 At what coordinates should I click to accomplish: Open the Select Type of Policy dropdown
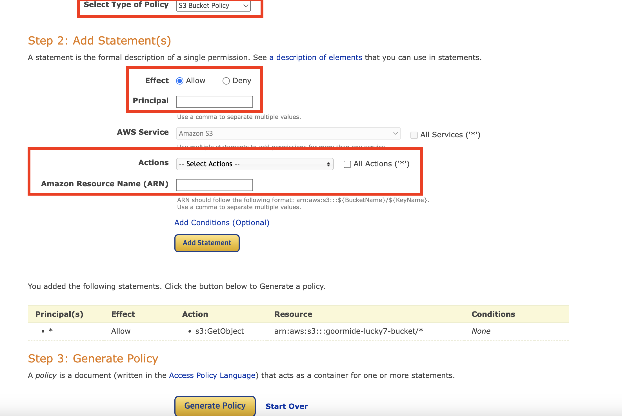click(x=213, y=6)
